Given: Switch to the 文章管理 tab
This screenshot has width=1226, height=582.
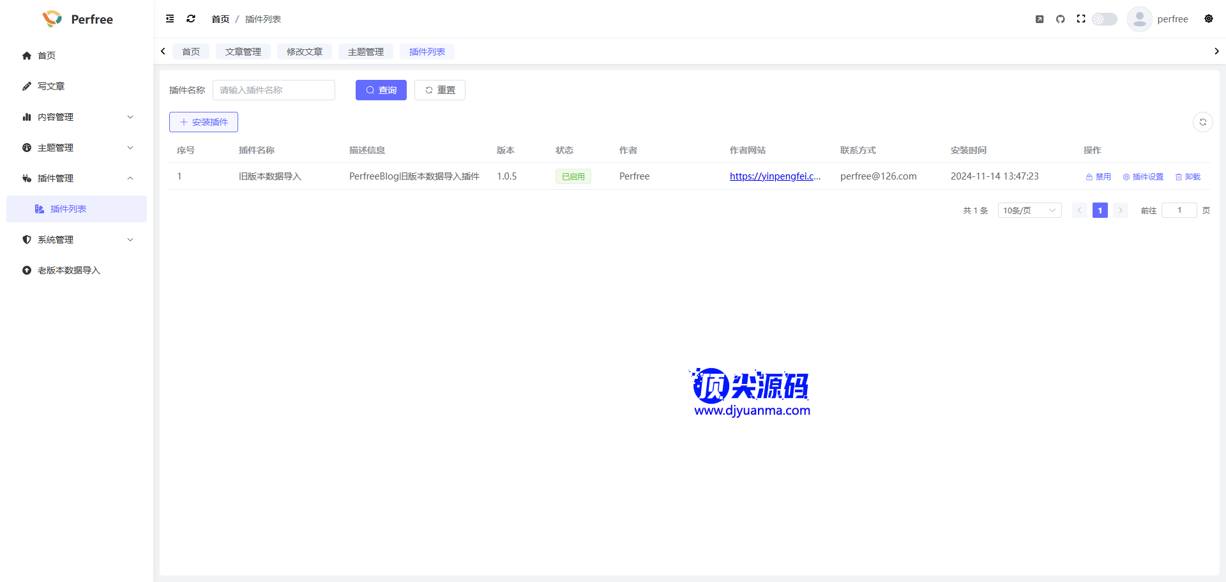Looking at the screenshot, I should 243,52.
